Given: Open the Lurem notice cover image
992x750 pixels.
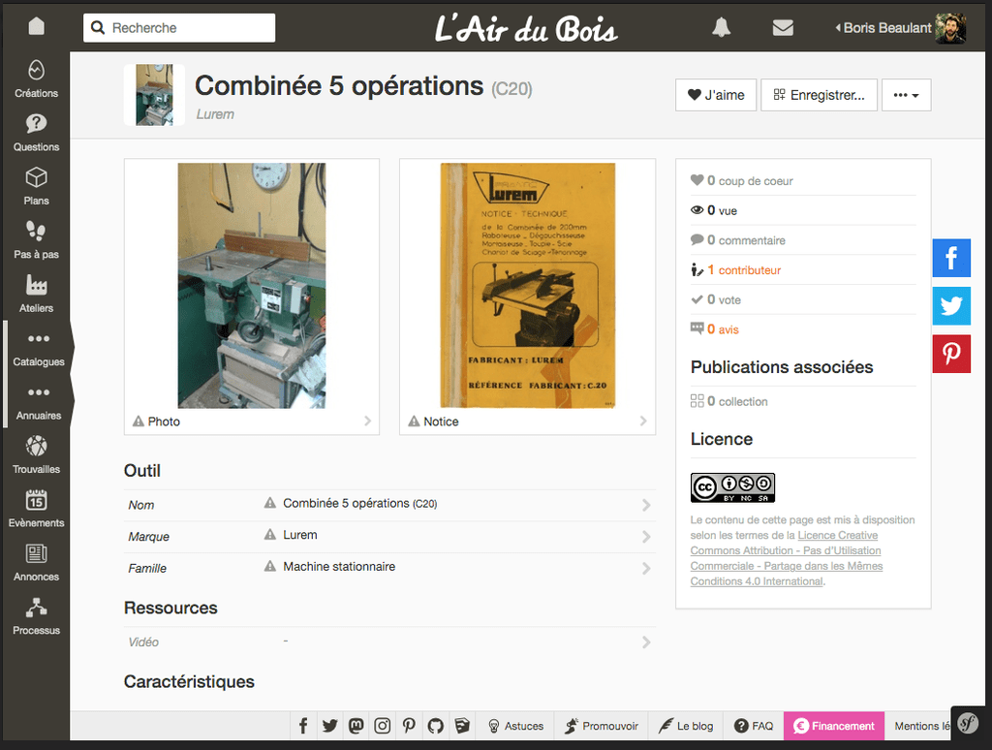Looking at the screenshot, I should (x=528, y=286).
